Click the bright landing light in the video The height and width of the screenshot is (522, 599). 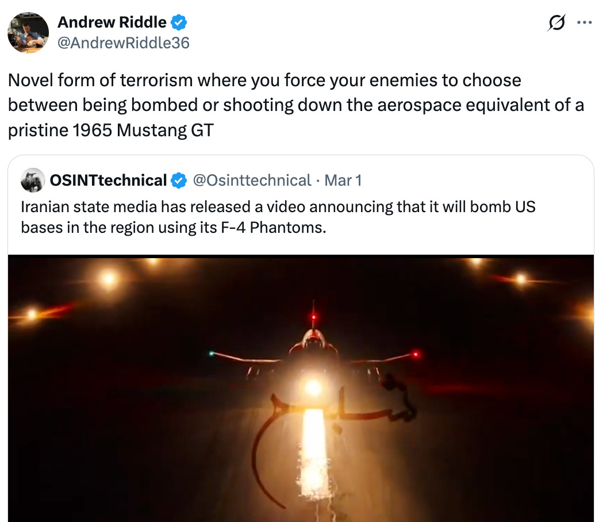tap(313, 386)
